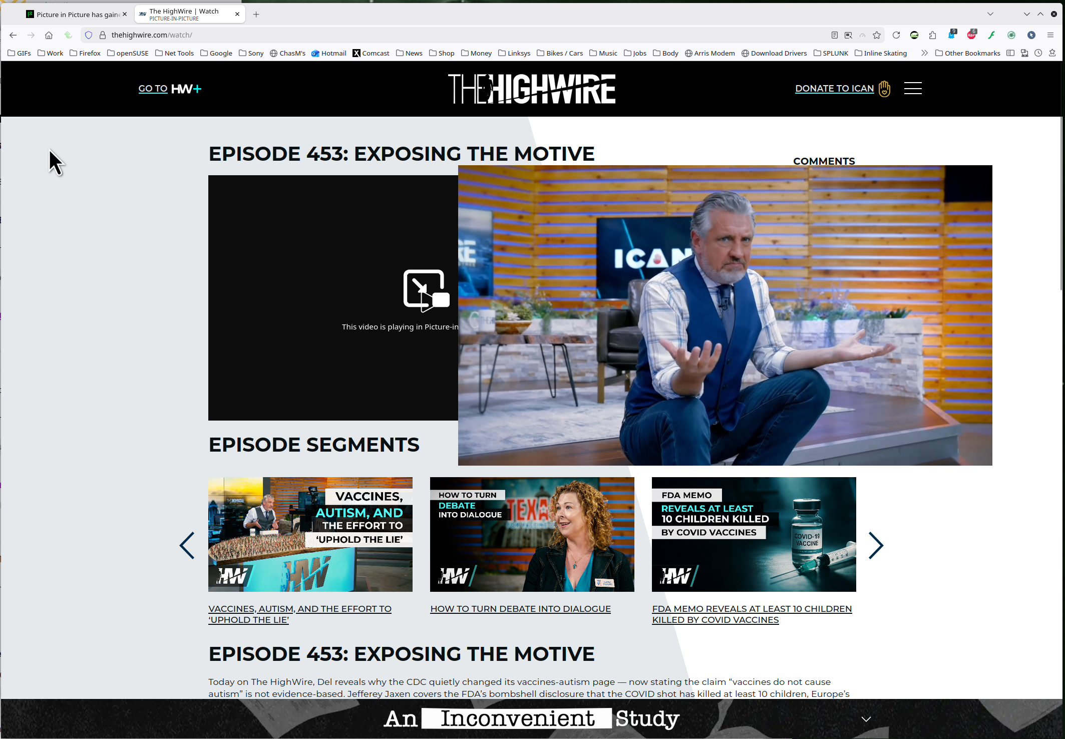
Task: Open Firefox application menu
Action: [1050, 35]
